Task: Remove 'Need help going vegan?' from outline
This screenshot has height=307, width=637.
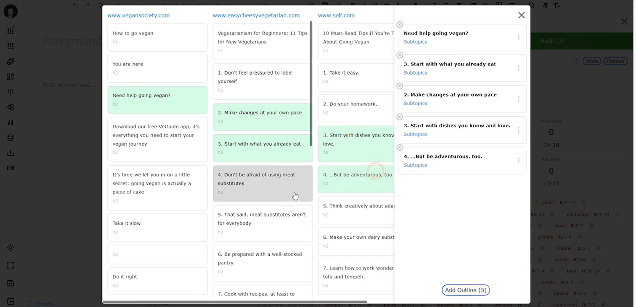Action: [x=400, y=24]
